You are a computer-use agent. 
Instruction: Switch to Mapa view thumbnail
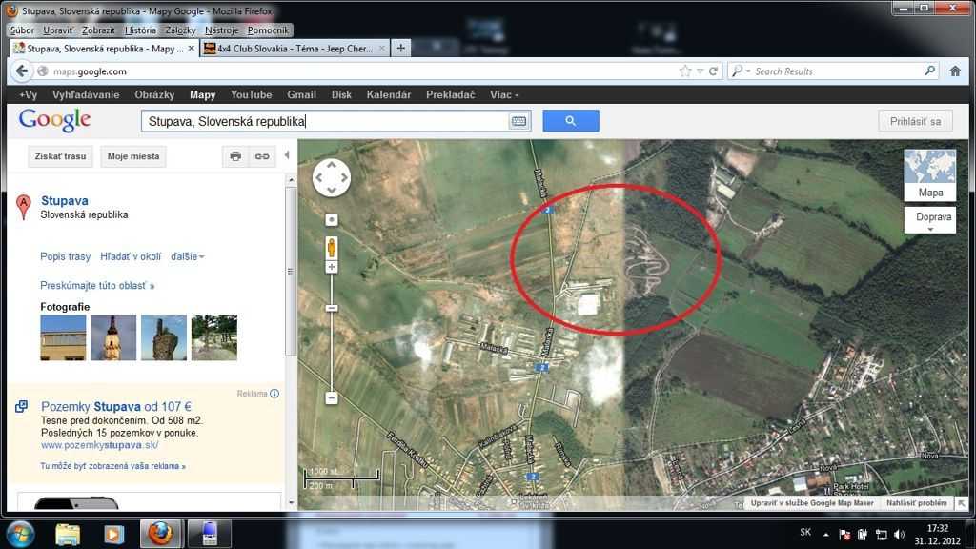930,175
